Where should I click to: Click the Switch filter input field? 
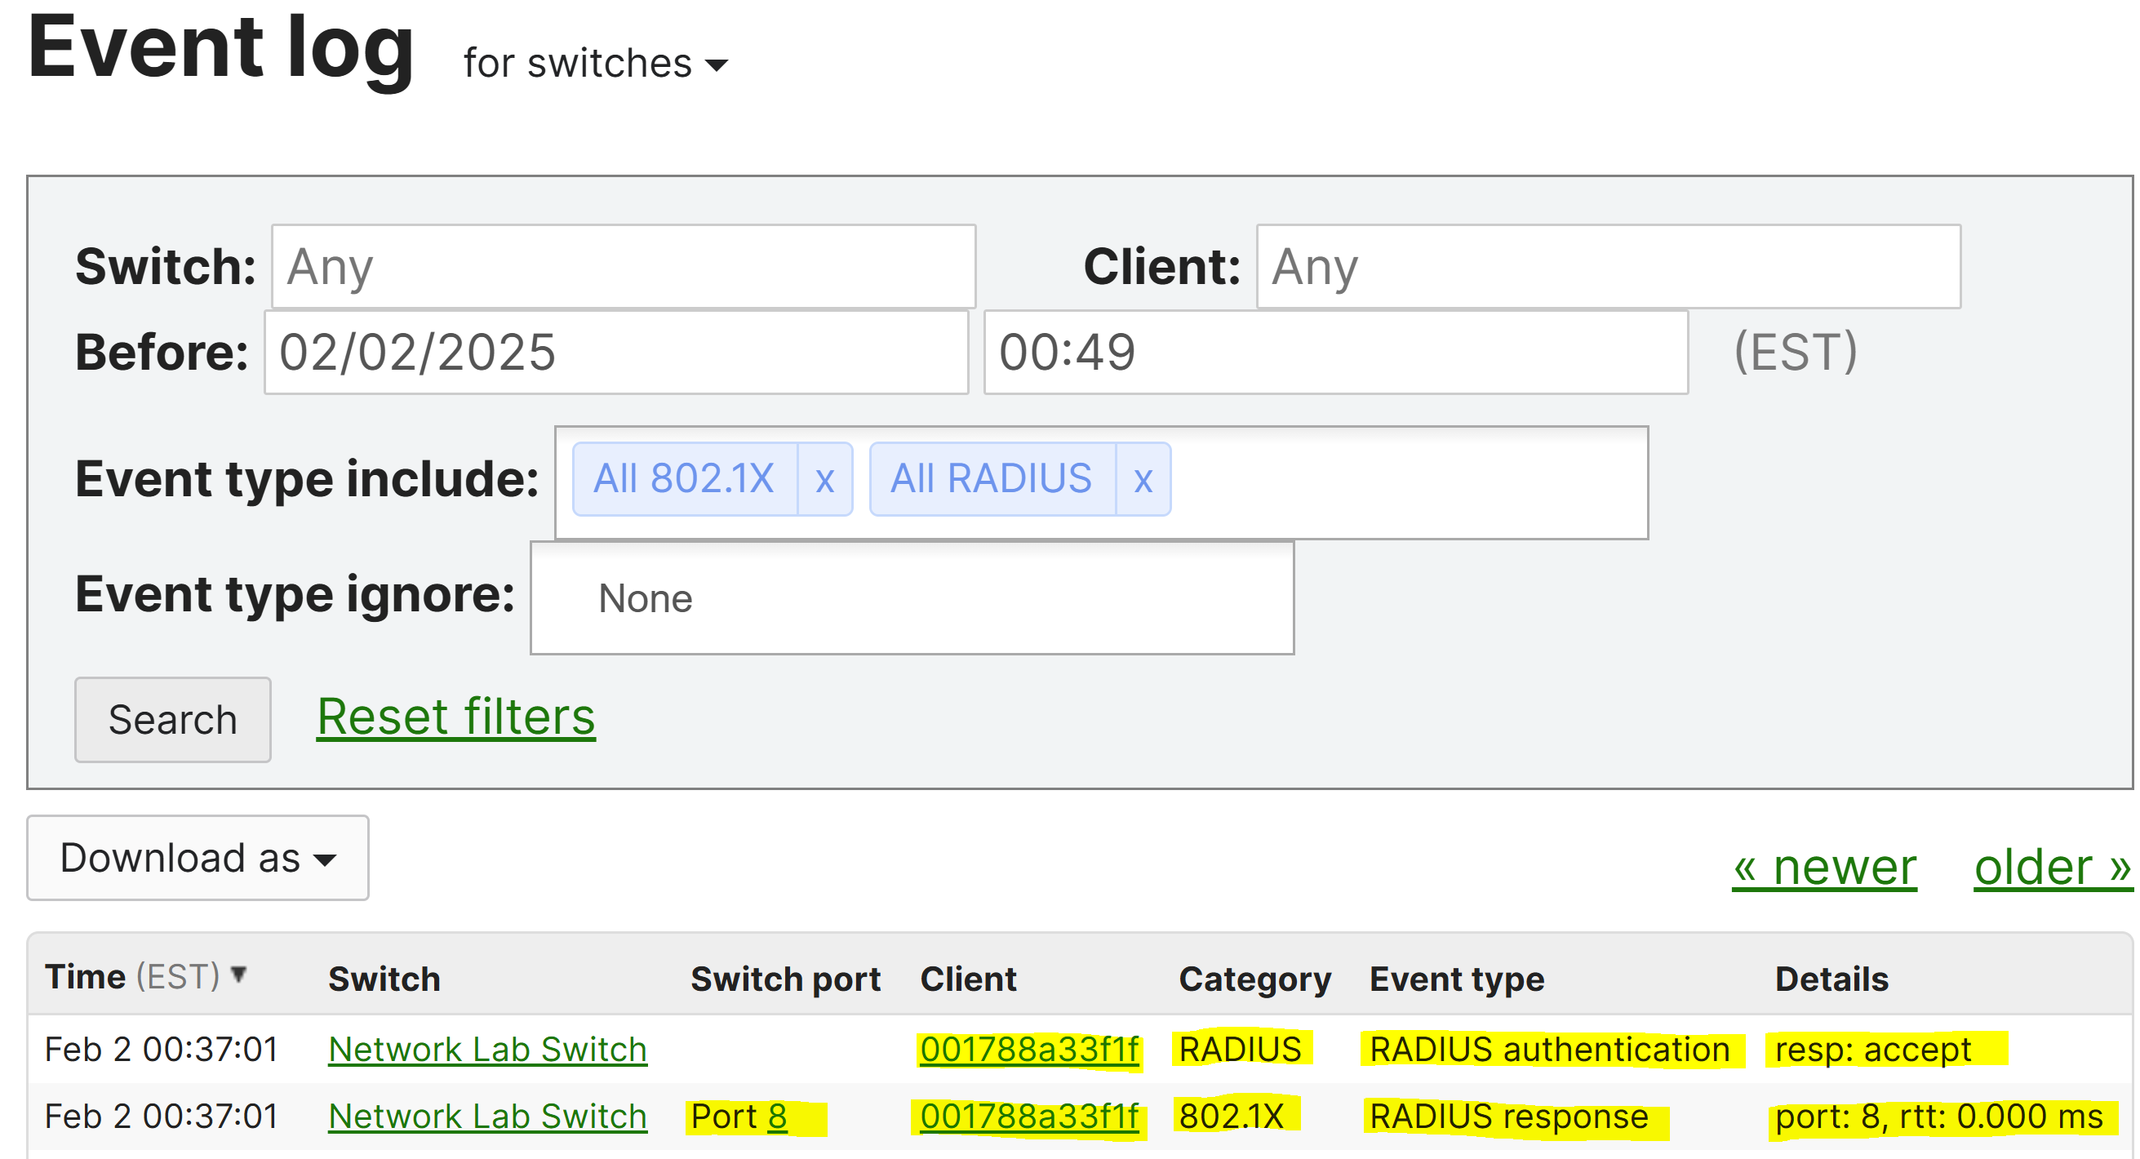[x=623, y=267]
